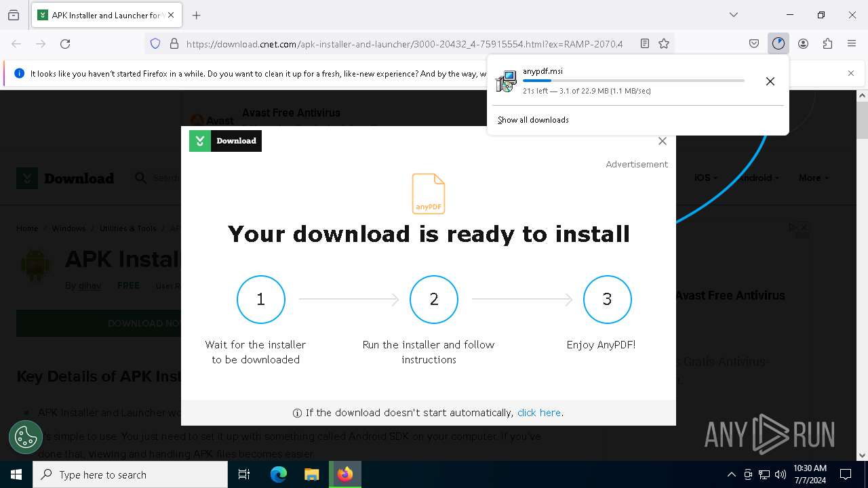
Task: Open File Explorer from taskbar
Action: coord(311,474)
